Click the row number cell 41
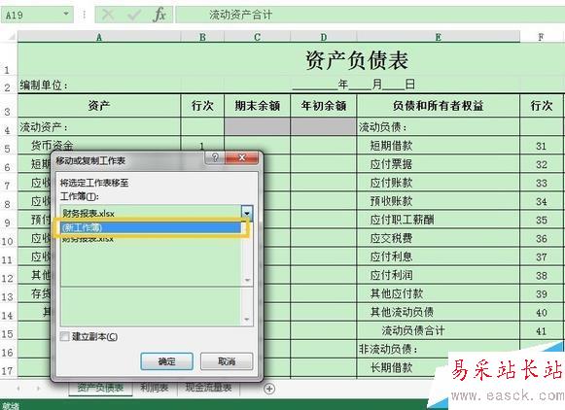The width and height of the screenshot is (565, 410). click(x=542, y=330)
